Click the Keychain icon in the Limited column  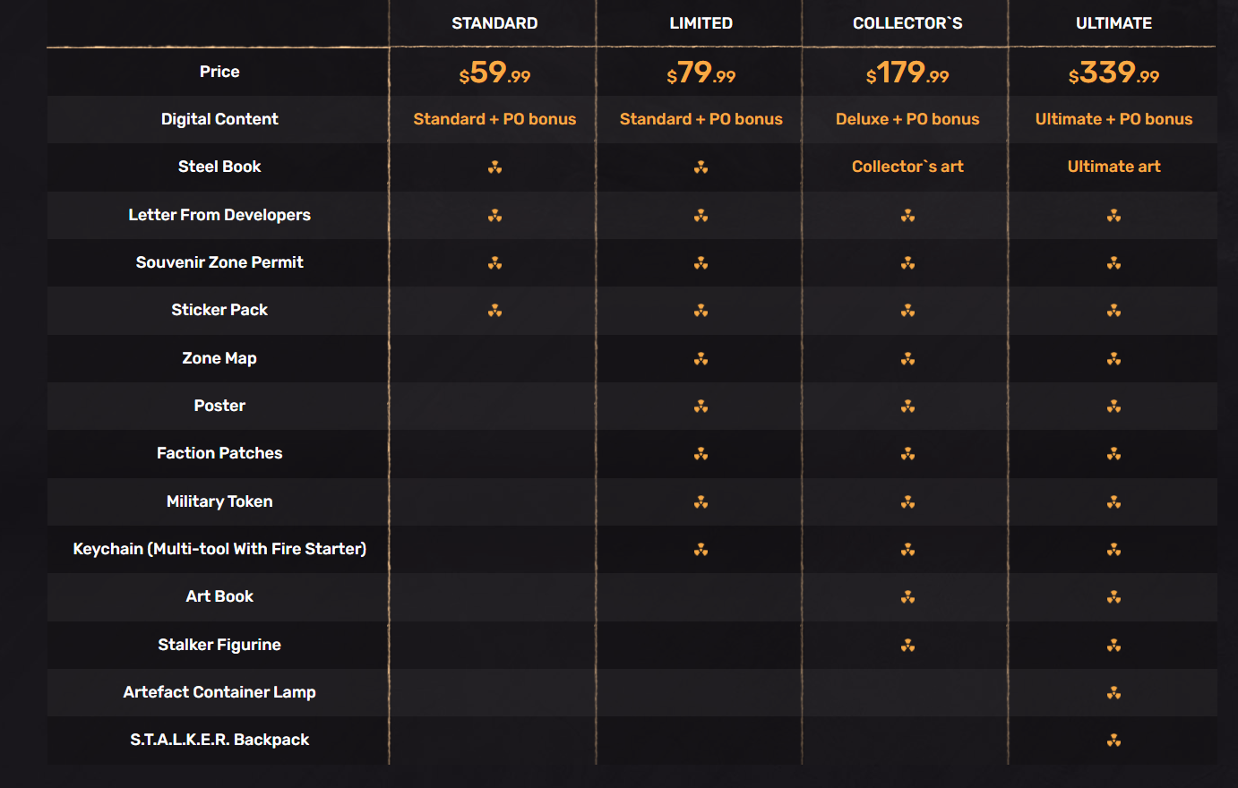coord(701,550)
